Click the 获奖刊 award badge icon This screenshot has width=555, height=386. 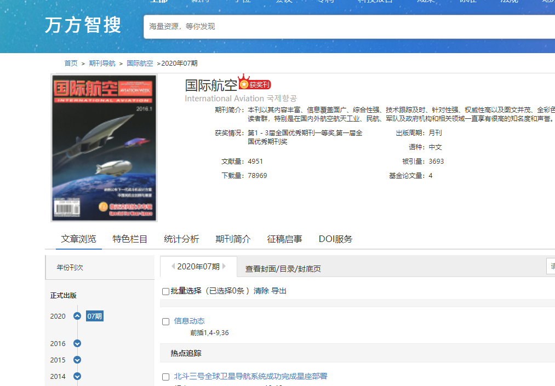pos(255,84)
